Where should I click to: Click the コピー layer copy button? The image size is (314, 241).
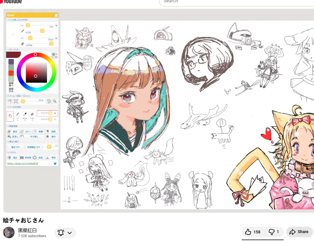26,131
